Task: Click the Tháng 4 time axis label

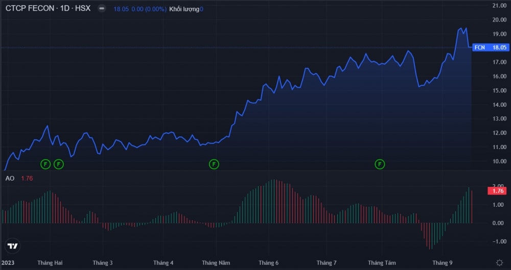Action: (x=164, y=263)
